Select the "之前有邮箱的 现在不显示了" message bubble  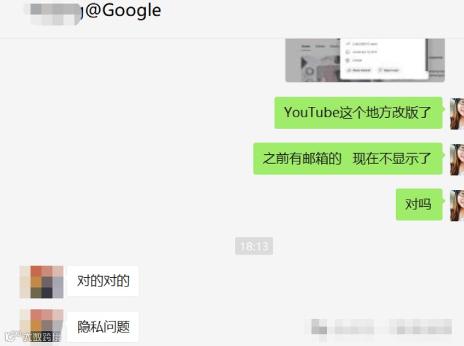pyautogui.click(x=348, y=159)
